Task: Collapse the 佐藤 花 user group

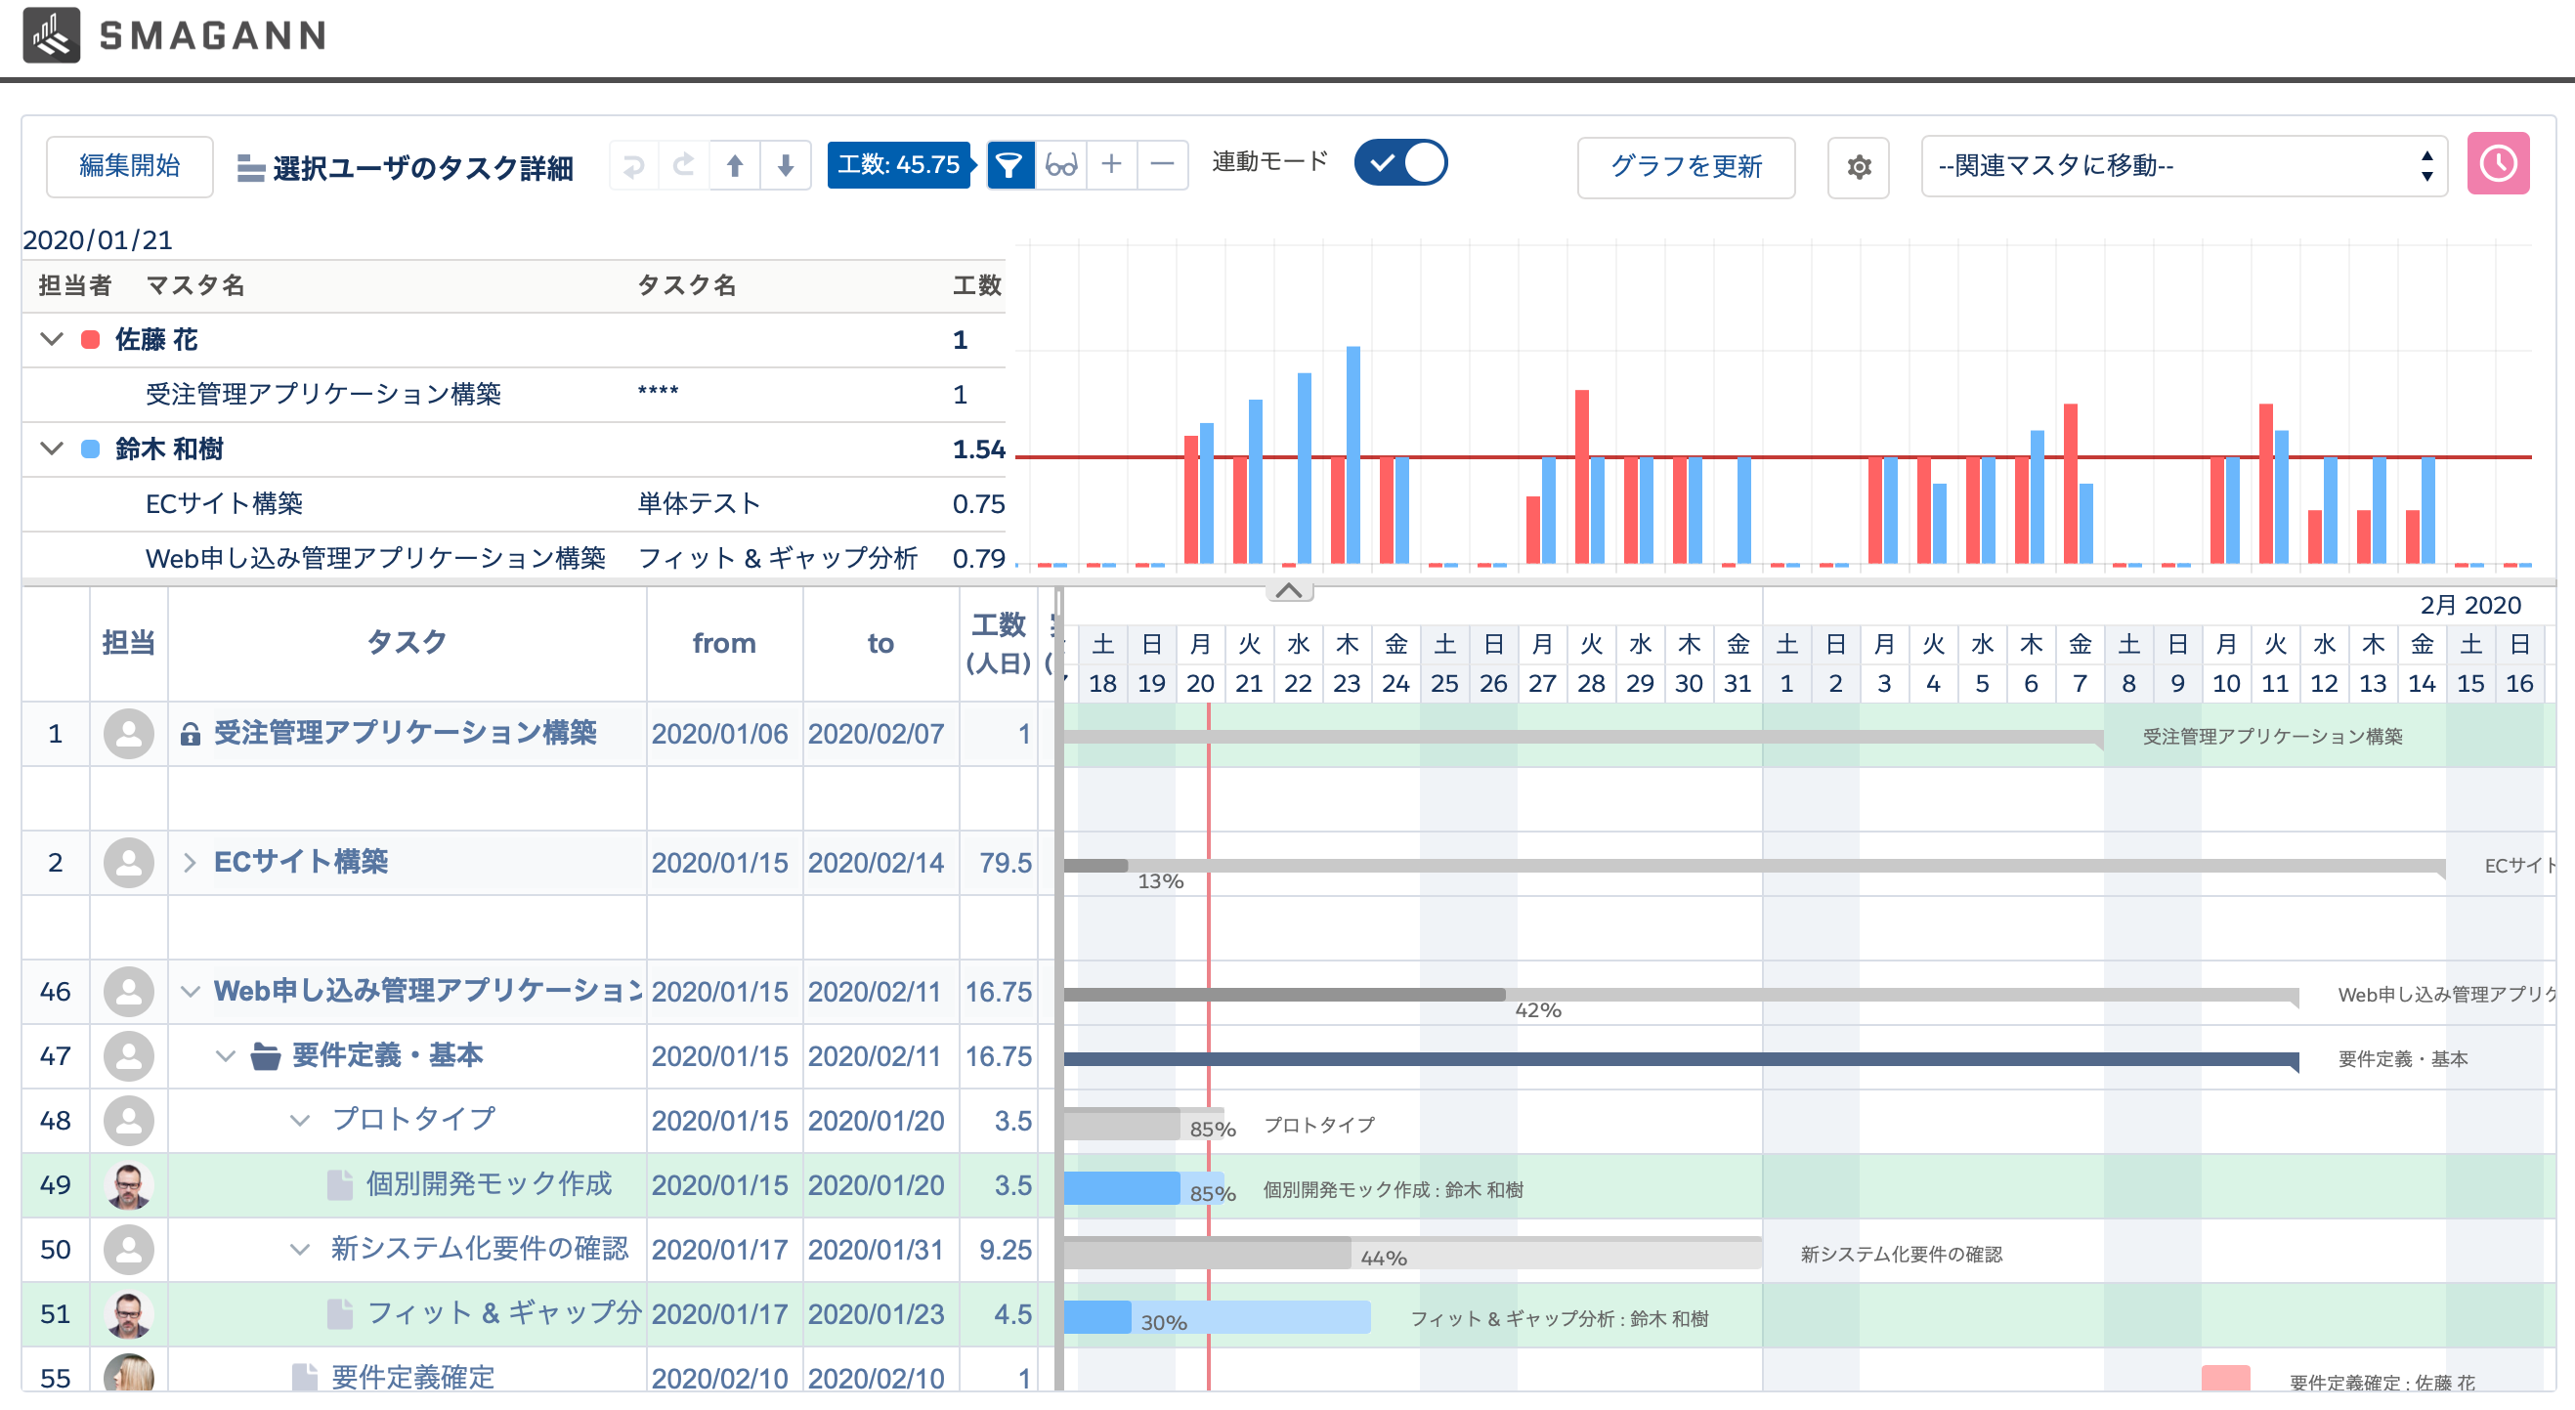Action: coord(51,340)
